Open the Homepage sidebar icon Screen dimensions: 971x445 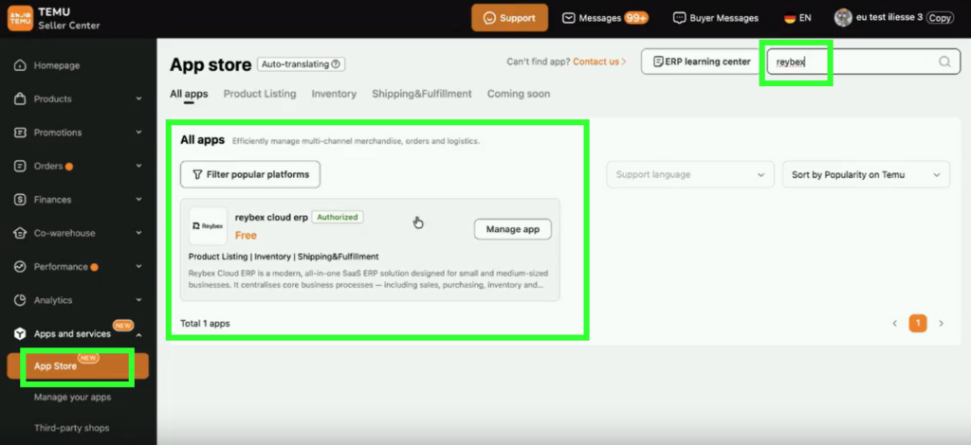21,65
